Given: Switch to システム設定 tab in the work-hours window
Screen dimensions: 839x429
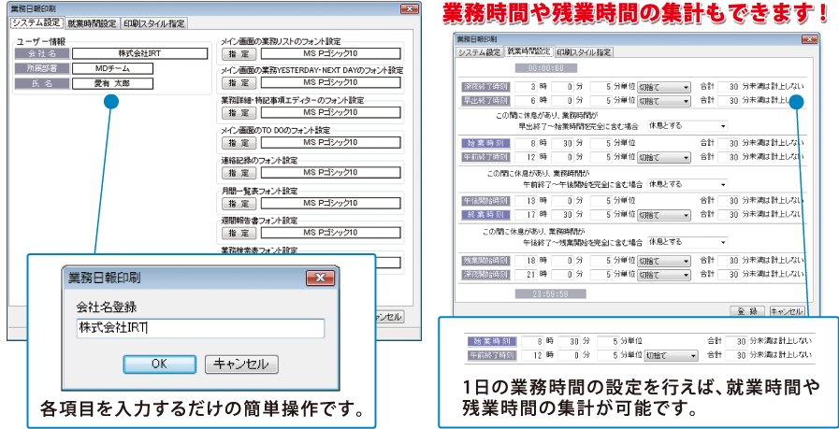Looking at the screenshot, I should point(479,52).
